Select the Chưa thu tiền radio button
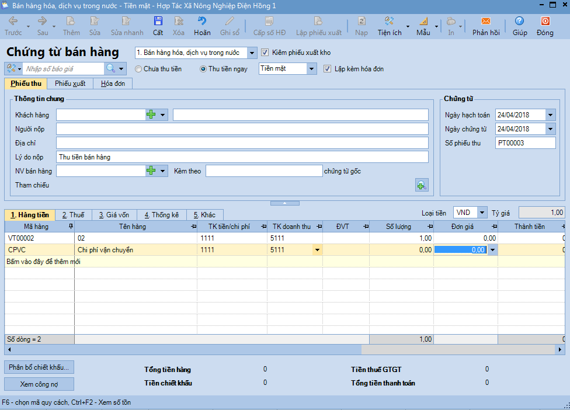 138,69
